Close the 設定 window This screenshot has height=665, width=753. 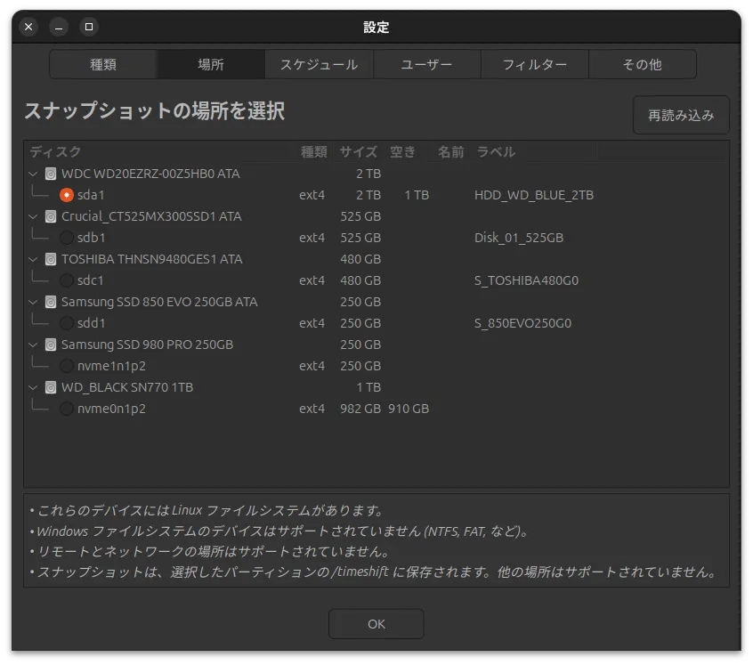pyautogui.click(x=28, y=27)
